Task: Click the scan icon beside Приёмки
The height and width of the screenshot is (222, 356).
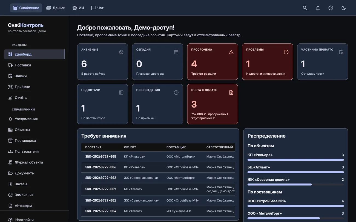Action: tap(10, 87)
